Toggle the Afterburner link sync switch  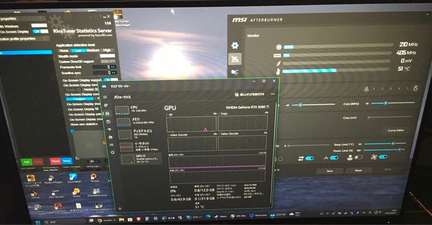click(x=309, y=158)
